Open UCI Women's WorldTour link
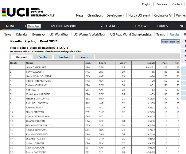Image resolution: width=186 pixels, height=154 pixels. coord(89,34)
